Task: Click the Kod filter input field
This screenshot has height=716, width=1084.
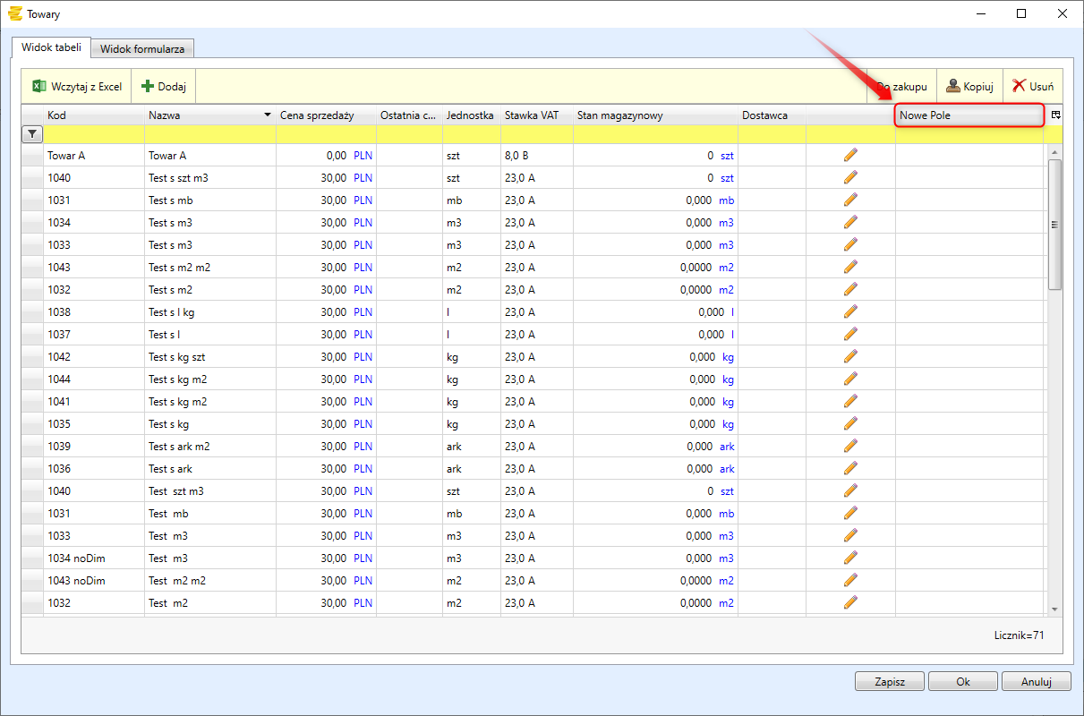Action: [x=94, y=134]
